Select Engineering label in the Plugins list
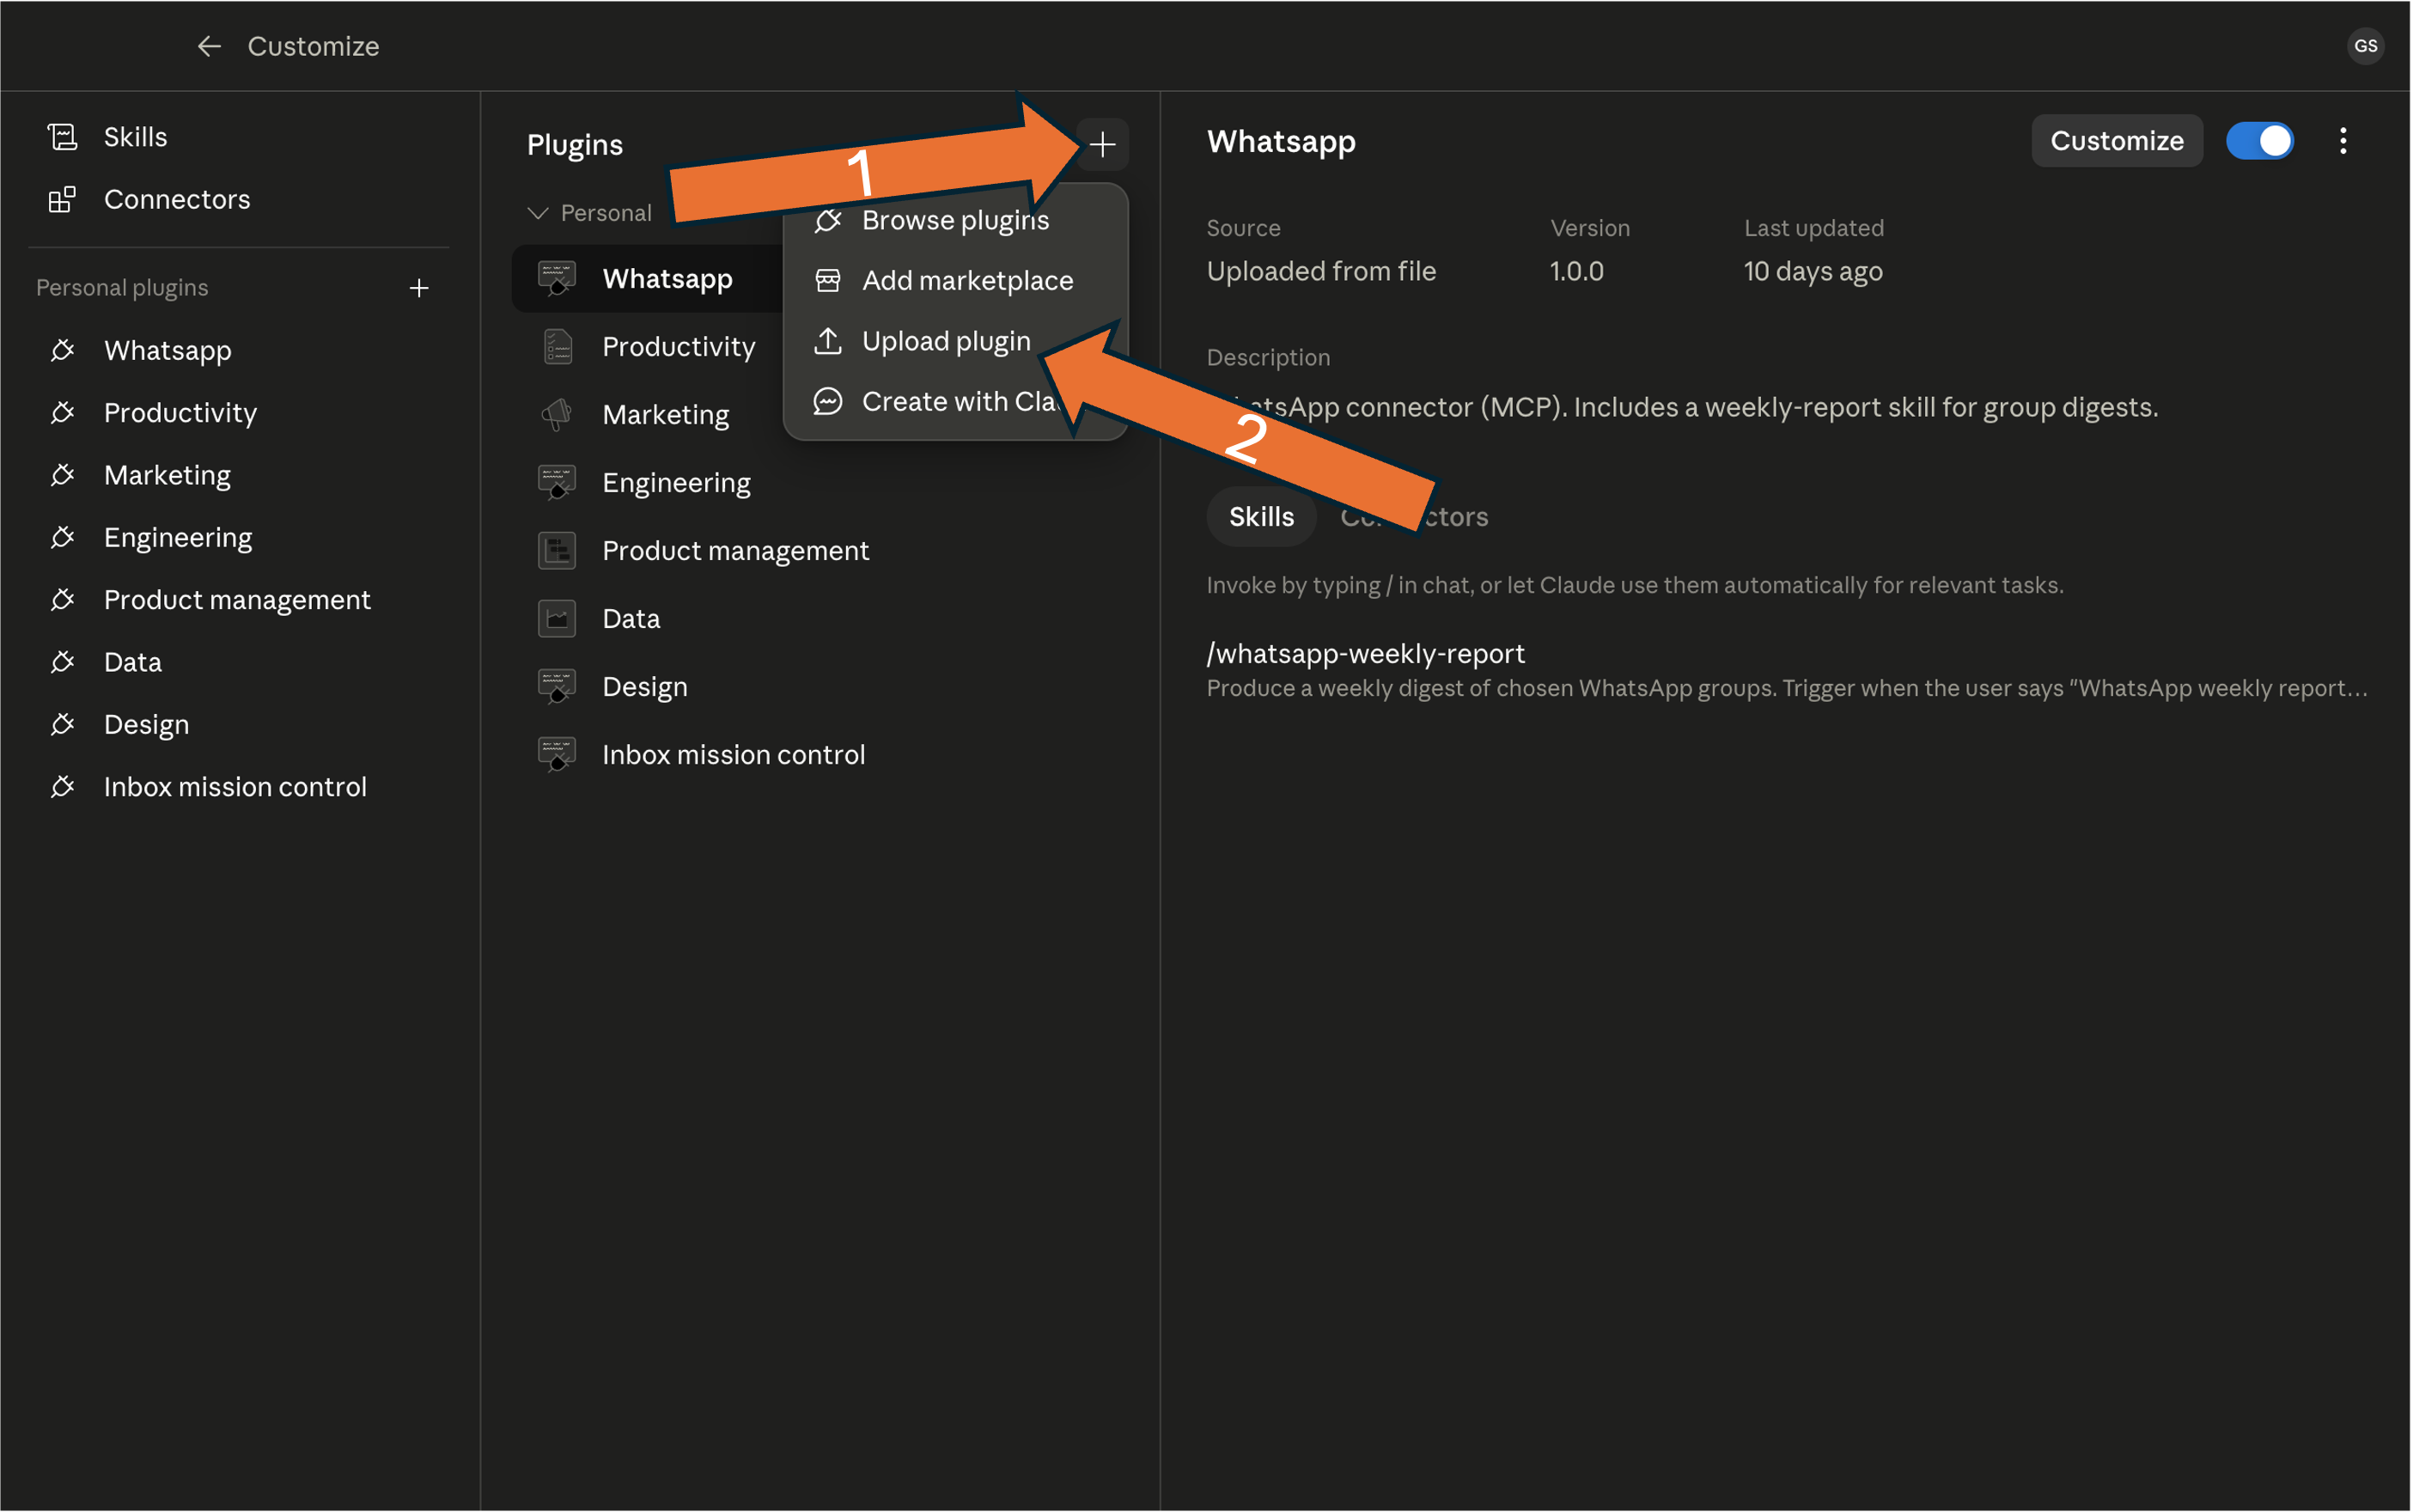The height and width of the screenshot is (1512, 2413). click(676, 482)
